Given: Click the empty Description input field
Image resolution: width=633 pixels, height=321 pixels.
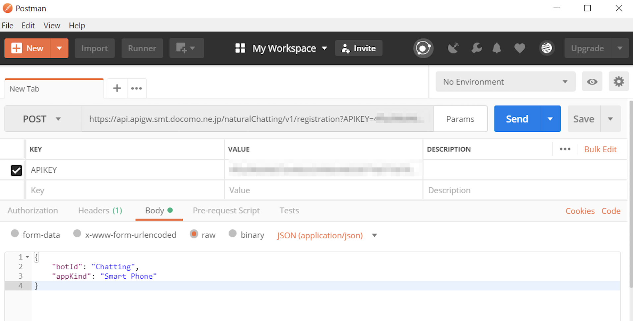Looking at the screenshot, I should [525, 190].
